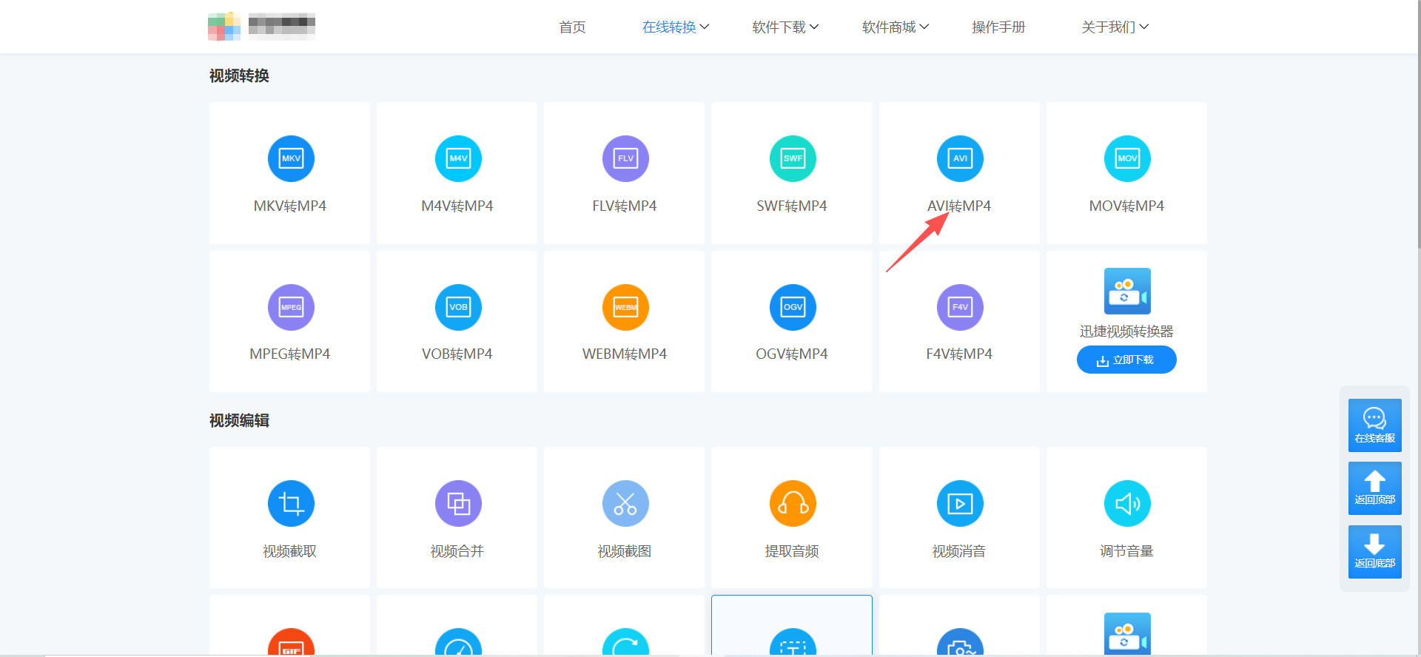
Task: Select the F4V to MP4 icon
Action: tap(960, 307)
